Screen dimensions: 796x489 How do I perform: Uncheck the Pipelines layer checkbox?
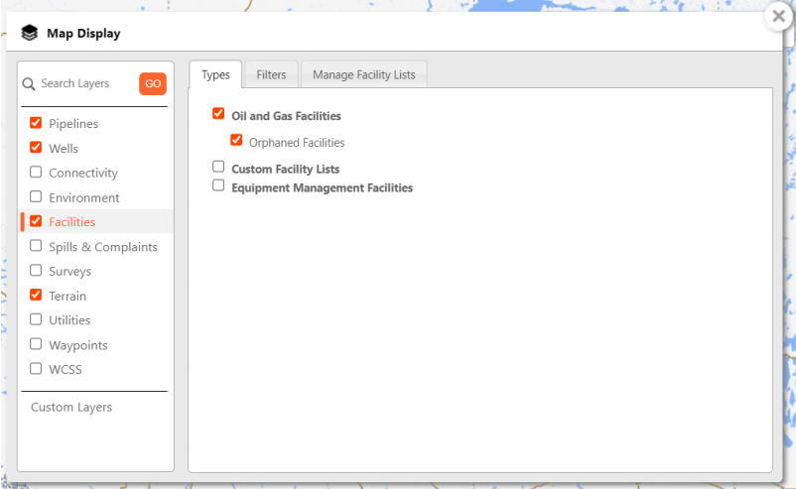[x=36, y=123]
